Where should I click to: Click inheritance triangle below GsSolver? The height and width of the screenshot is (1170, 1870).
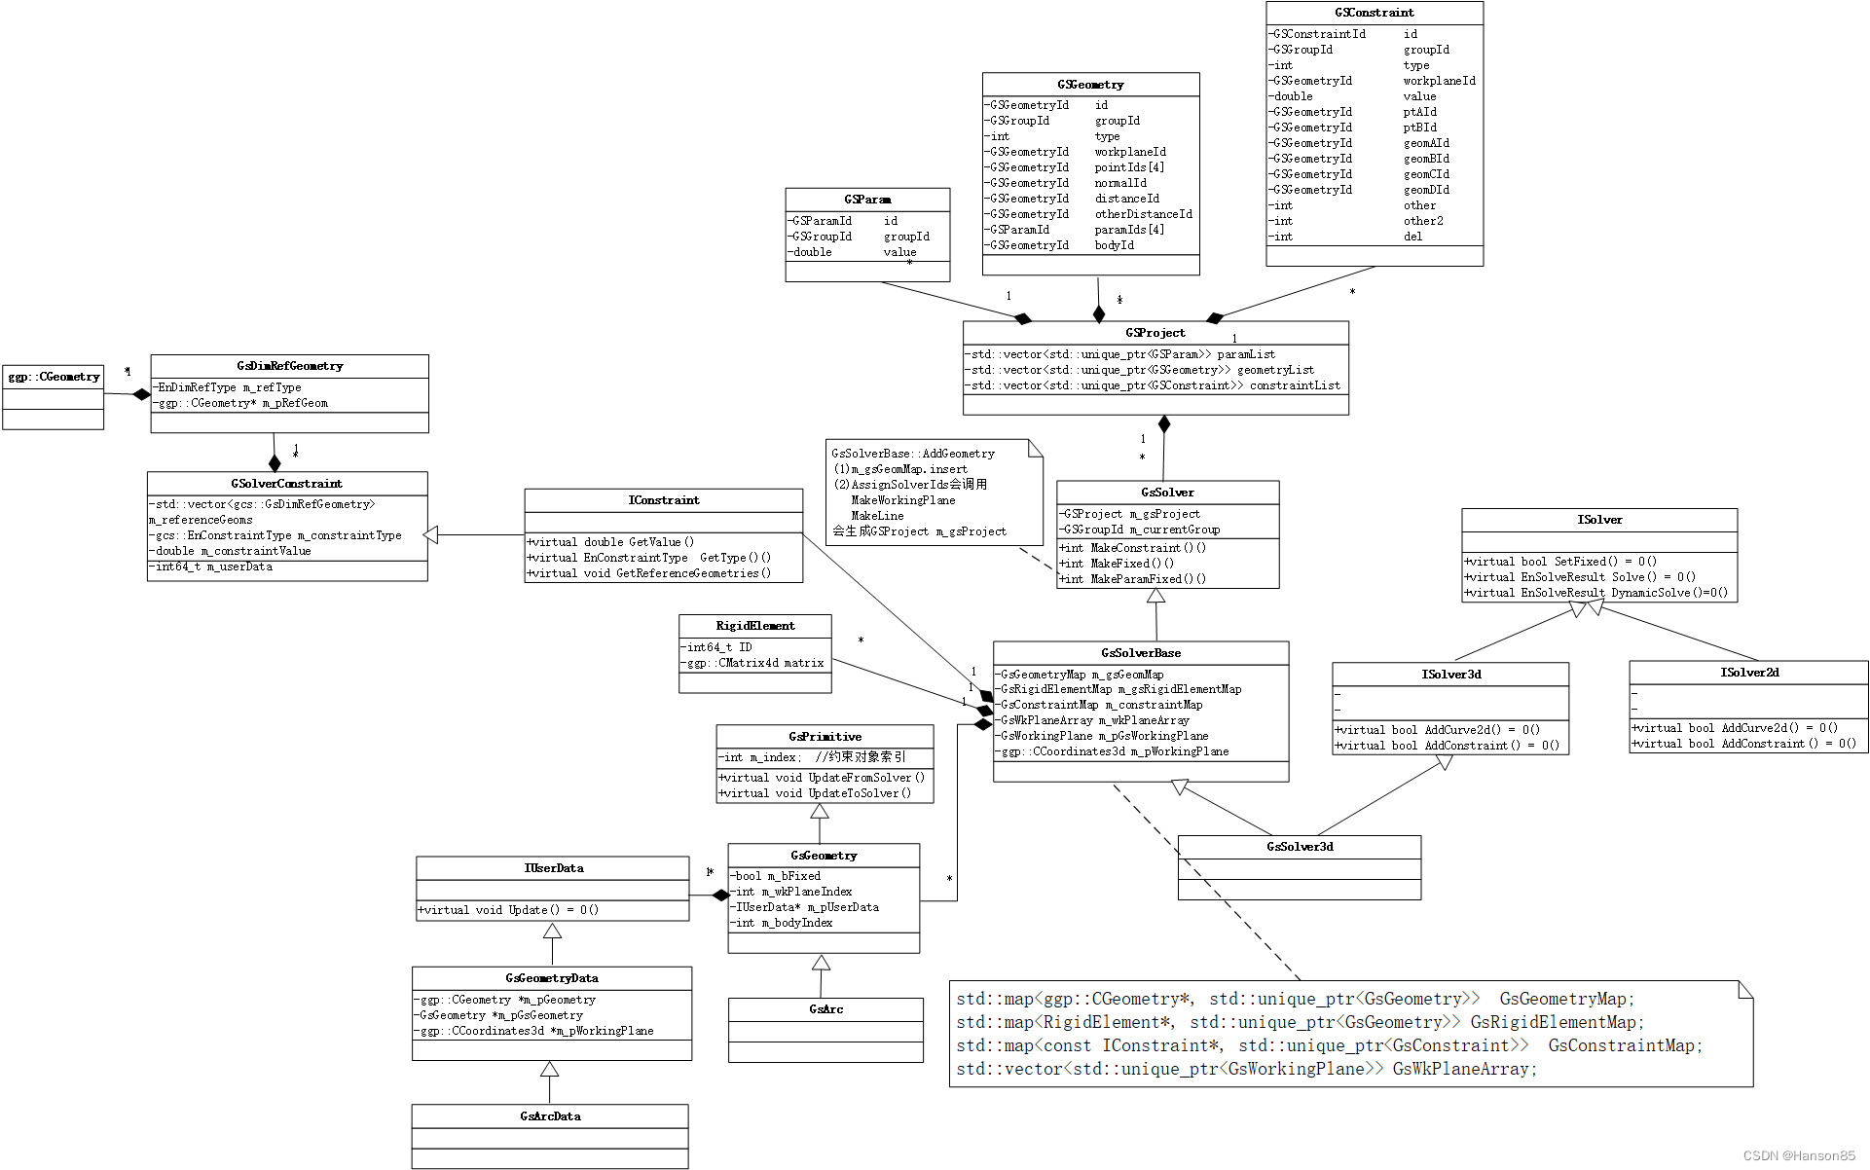coord(1155,596)
